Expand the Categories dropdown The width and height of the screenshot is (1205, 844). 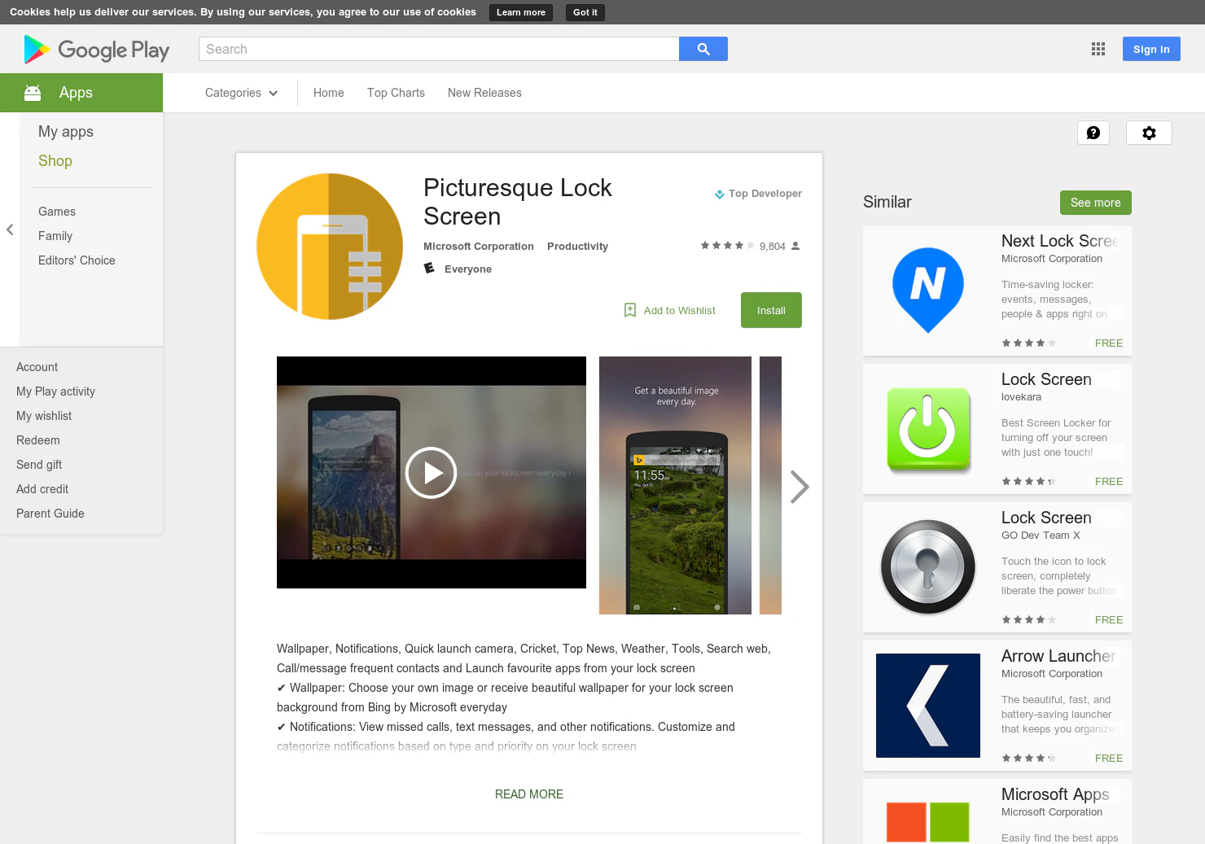[x=242, y=93]
